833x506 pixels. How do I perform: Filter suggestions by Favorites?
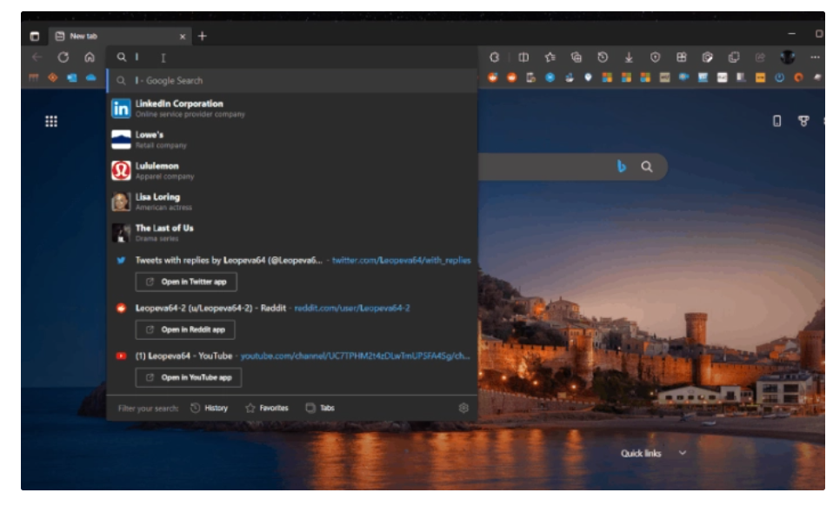(266, 408)
